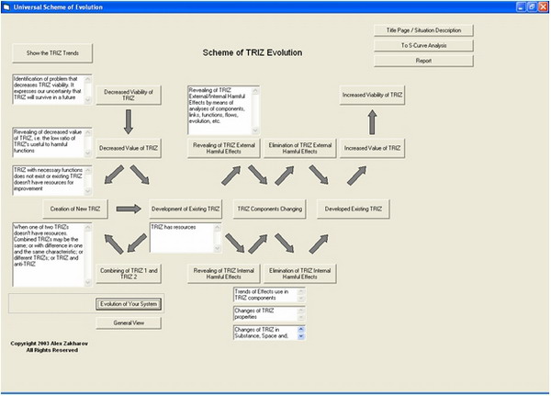The width and height of the screenshot is (551, 396).
Task: Click Creation of New TRIZ
Action: point(75,209)
